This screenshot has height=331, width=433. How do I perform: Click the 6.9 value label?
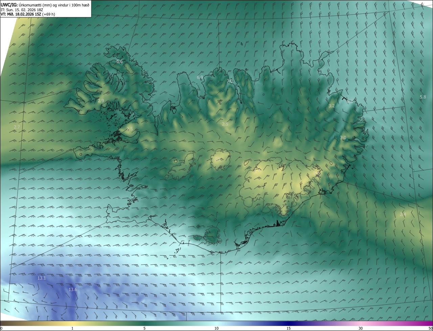[x=200, y=78]
